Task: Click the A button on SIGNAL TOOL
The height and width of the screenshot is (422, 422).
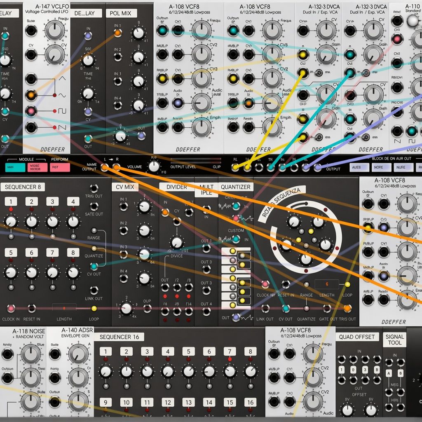Action: pyautogui.click(x=389, y=373)
